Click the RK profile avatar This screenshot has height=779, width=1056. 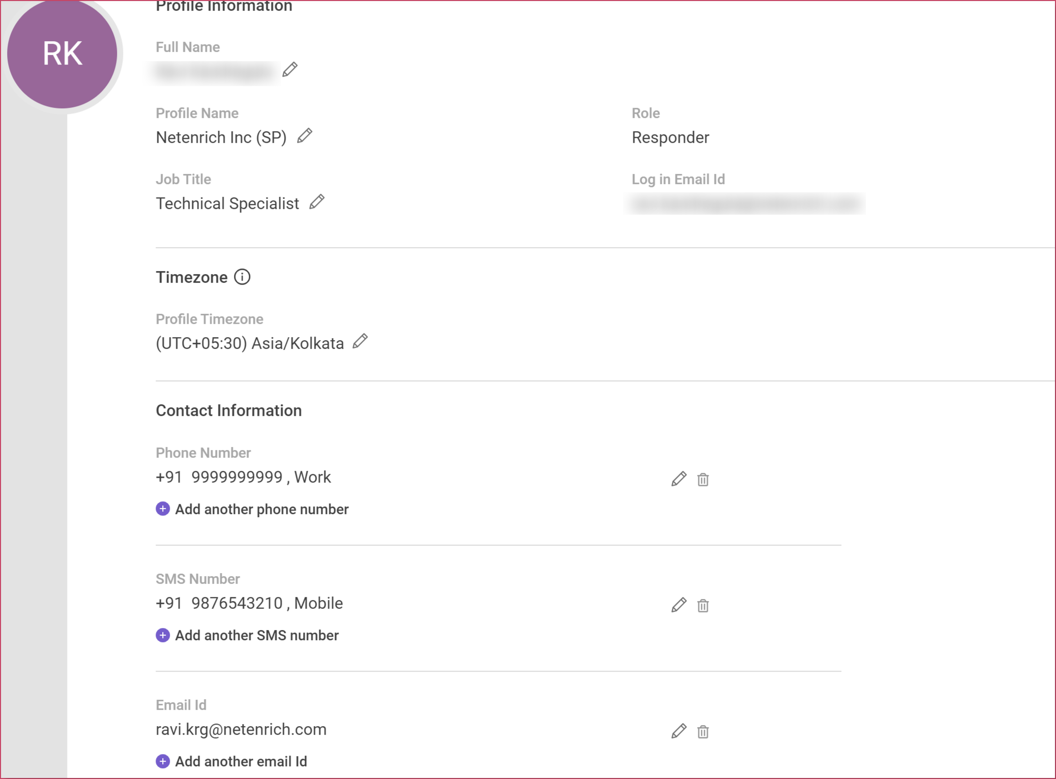point(63,53)
